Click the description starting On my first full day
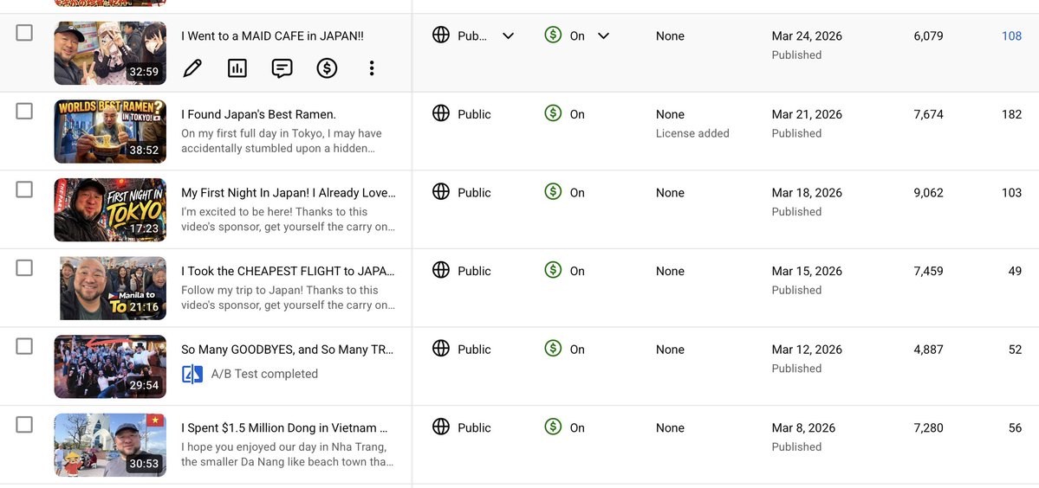Screen dimensions: 1039x488 tap(282, 141)
